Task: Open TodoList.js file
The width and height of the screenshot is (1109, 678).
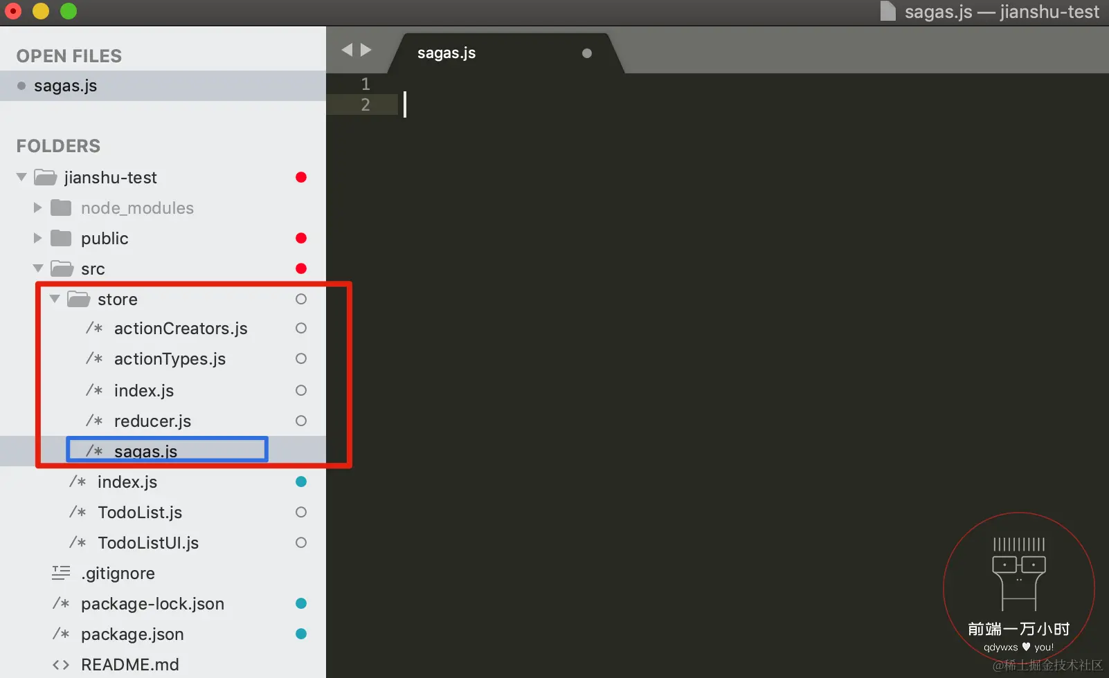Action: pos(140,513)
